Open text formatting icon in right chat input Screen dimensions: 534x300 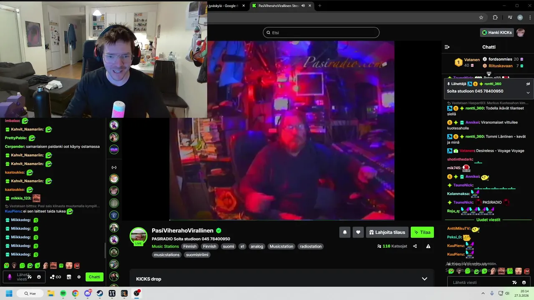click(x=514, y=282)
